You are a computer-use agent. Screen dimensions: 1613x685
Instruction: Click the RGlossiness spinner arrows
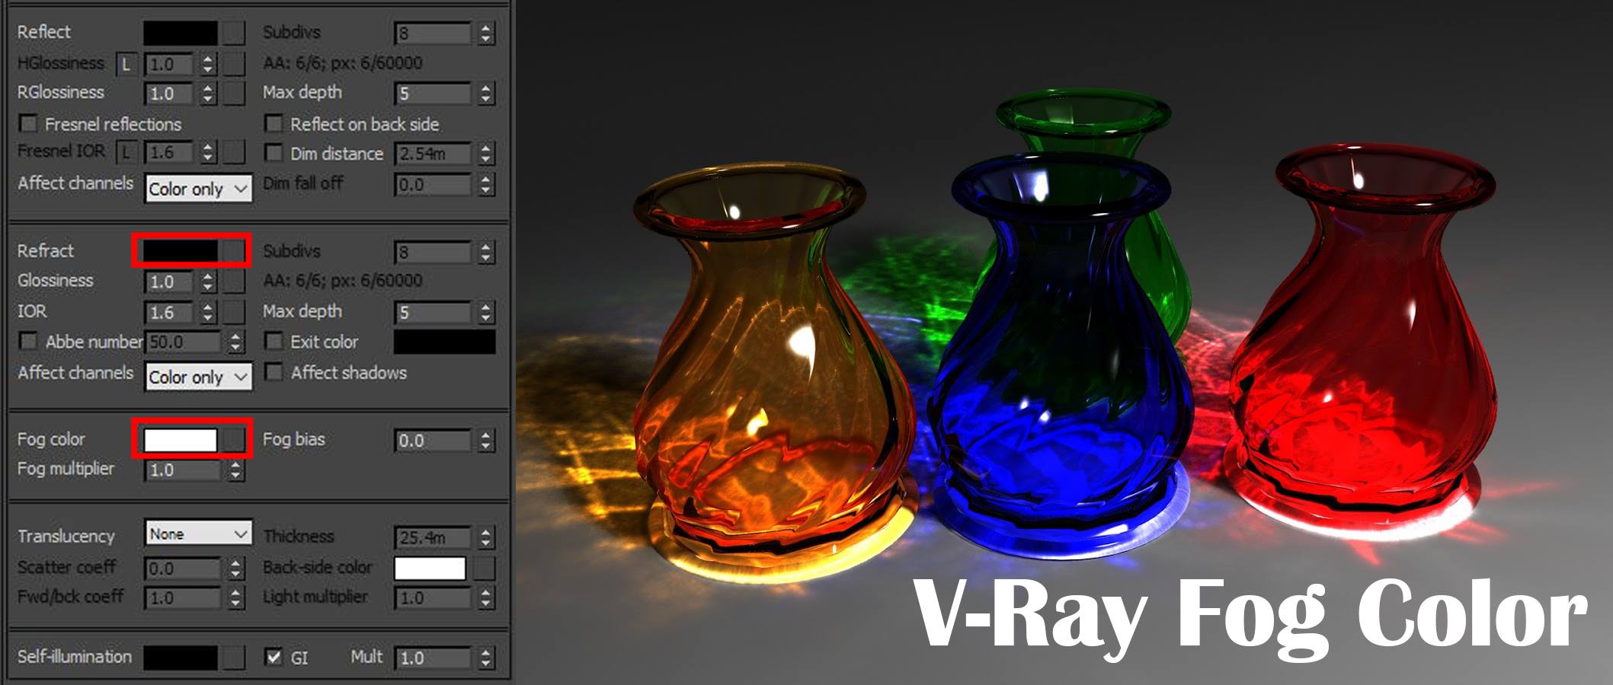click(208, 94)
